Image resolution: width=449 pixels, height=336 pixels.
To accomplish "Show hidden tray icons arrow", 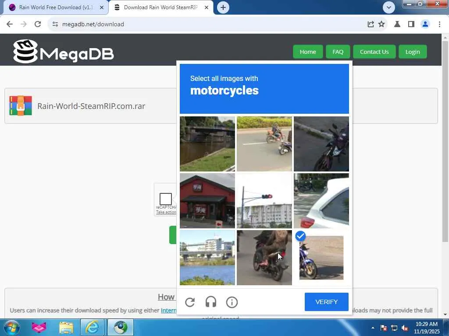I will (373, 328).
